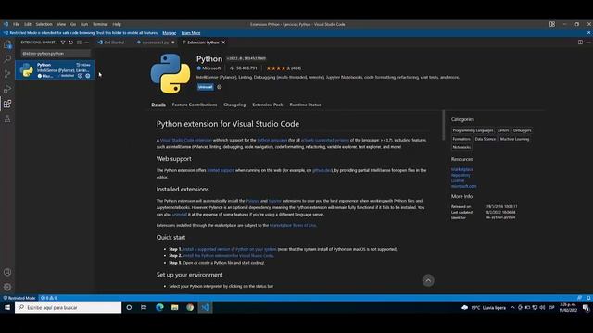593x333 pixels.
Task: Click the Notebooks category tag
Action: pyautogui.click(x=461, y=147)
